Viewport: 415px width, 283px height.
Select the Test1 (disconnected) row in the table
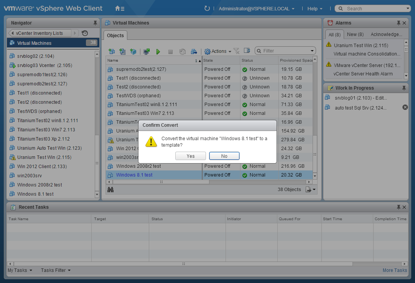tap(209, 78)
